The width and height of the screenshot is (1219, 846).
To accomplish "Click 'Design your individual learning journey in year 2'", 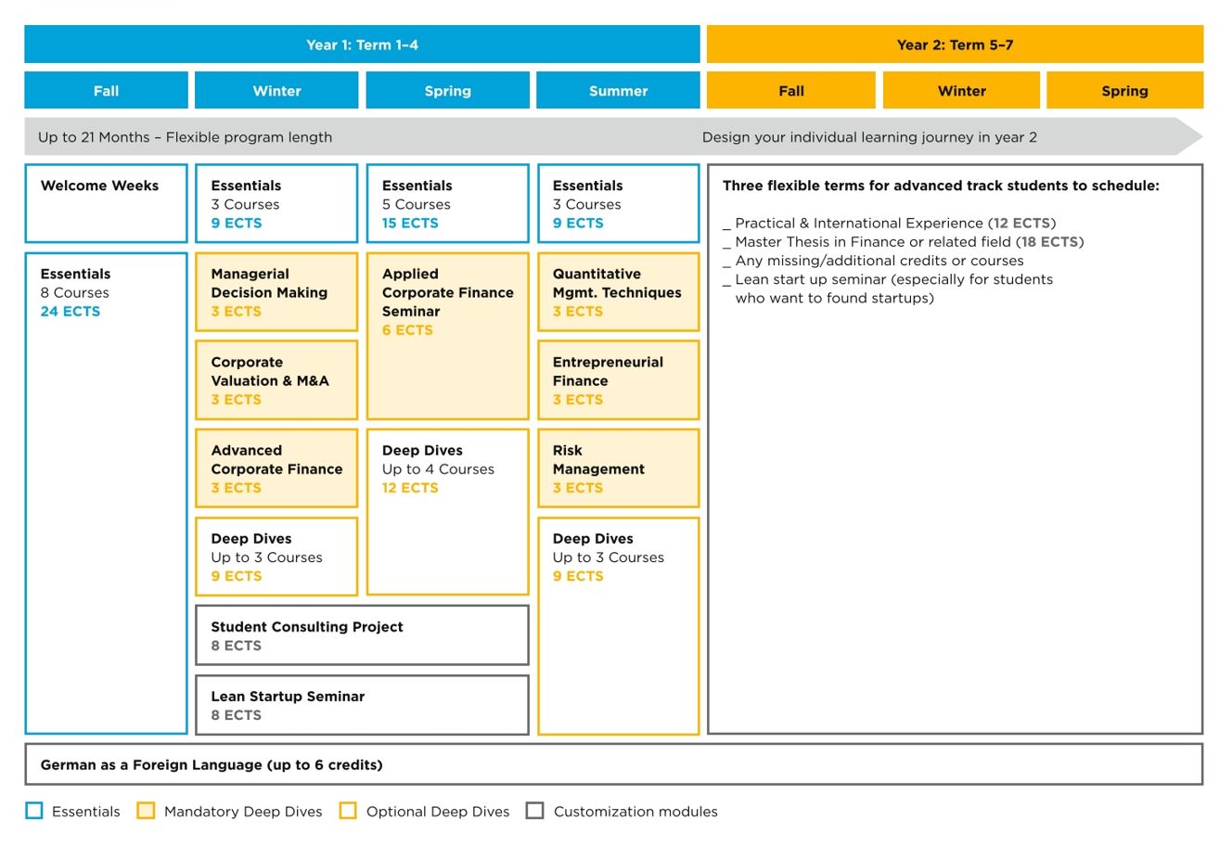I will [x=869, y=137].
